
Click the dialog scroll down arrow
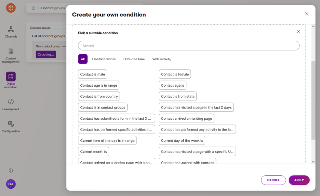coord(313,162)
